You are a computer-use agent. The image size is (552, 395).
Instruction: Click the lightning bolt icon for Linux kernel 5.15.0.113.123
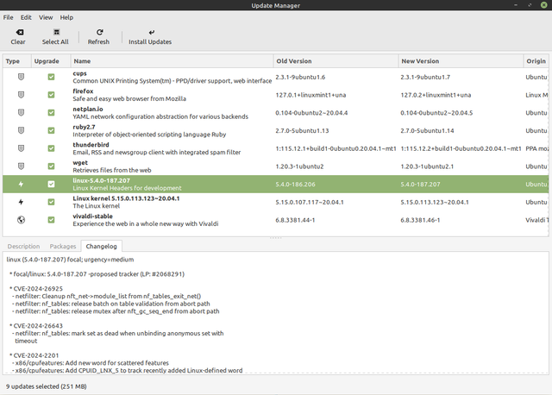click(x=21, y=202)
